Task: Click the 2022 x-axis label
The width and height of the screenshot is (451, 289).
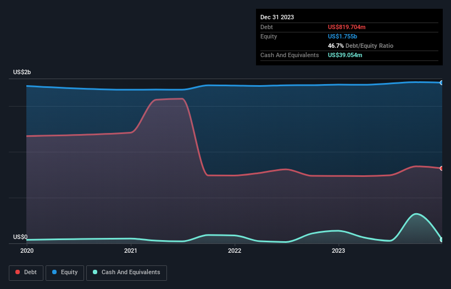Action: tap(235, 251)
